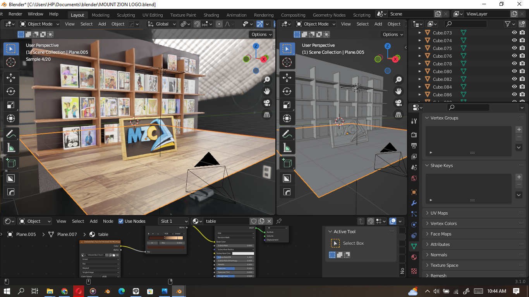Hide Cube.073 using its eye icon
The image size is (529, 297).
pyautogui.click(x=514, y=32)
